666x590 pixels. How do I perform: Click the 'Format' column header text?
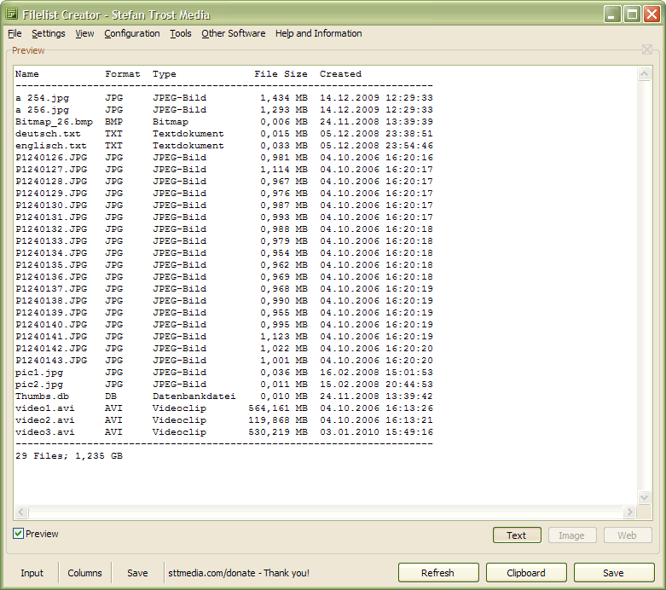pos(123,74)
